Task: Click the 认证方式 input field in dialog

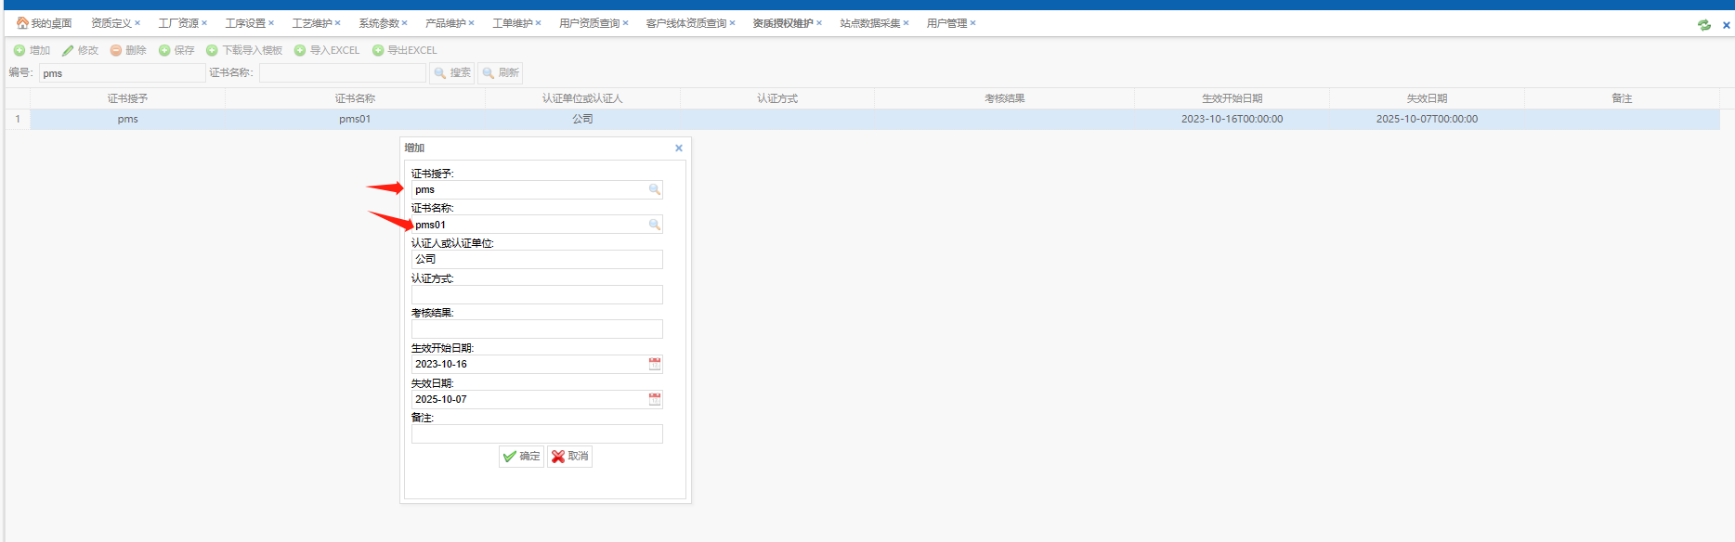Action: pyautogui.click(x=537, y=295)
